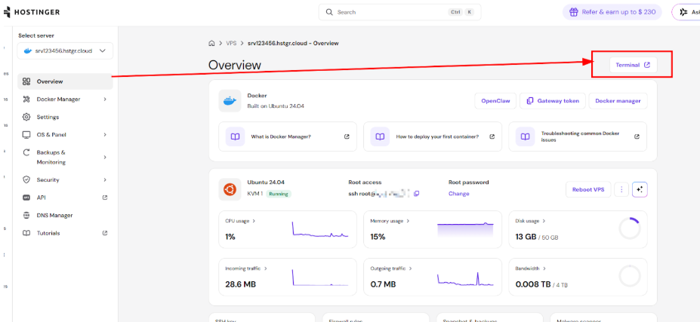Open the server selection dropdown
This screenshot has height=322, width=700.
point(65,51)
